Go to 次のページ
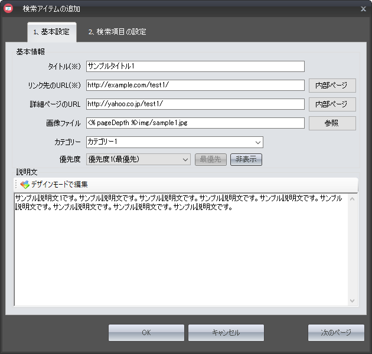The width and height of the screenshot is (372, 354). pyautogui.click(x=335, y=333)
